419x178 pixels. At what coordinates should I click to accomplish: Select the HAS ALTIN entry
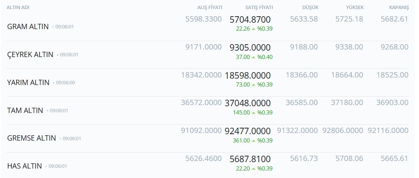coord(25,166)
